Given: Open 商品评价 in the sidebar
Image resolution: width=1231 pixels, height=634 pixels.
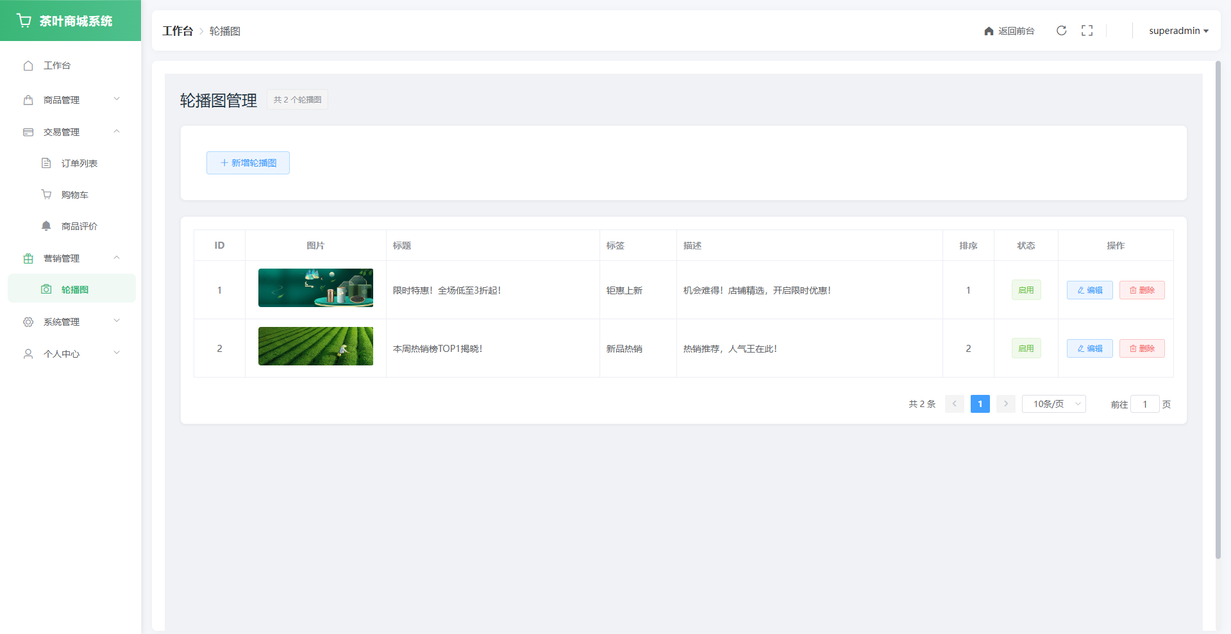Looking at the screenshot, I should [x=79, y=226].
